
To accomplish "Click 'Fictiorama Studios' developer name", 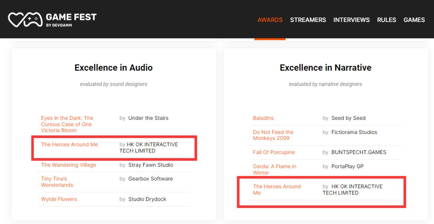I will 354,132.
